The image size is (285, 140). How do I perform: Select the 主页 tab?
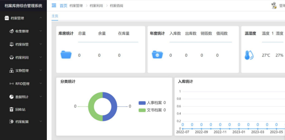(x=55, y=16)
